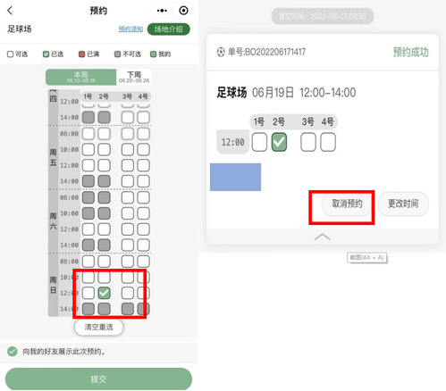This screenshot has width=446, height=391.
Task: Tap the back arrow in the header
Action: (x=10, y=11)
